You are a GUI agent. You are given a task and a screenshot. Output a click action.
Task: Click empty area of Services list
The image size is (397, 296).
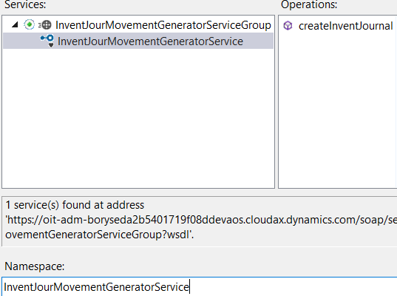click(138, 118)
